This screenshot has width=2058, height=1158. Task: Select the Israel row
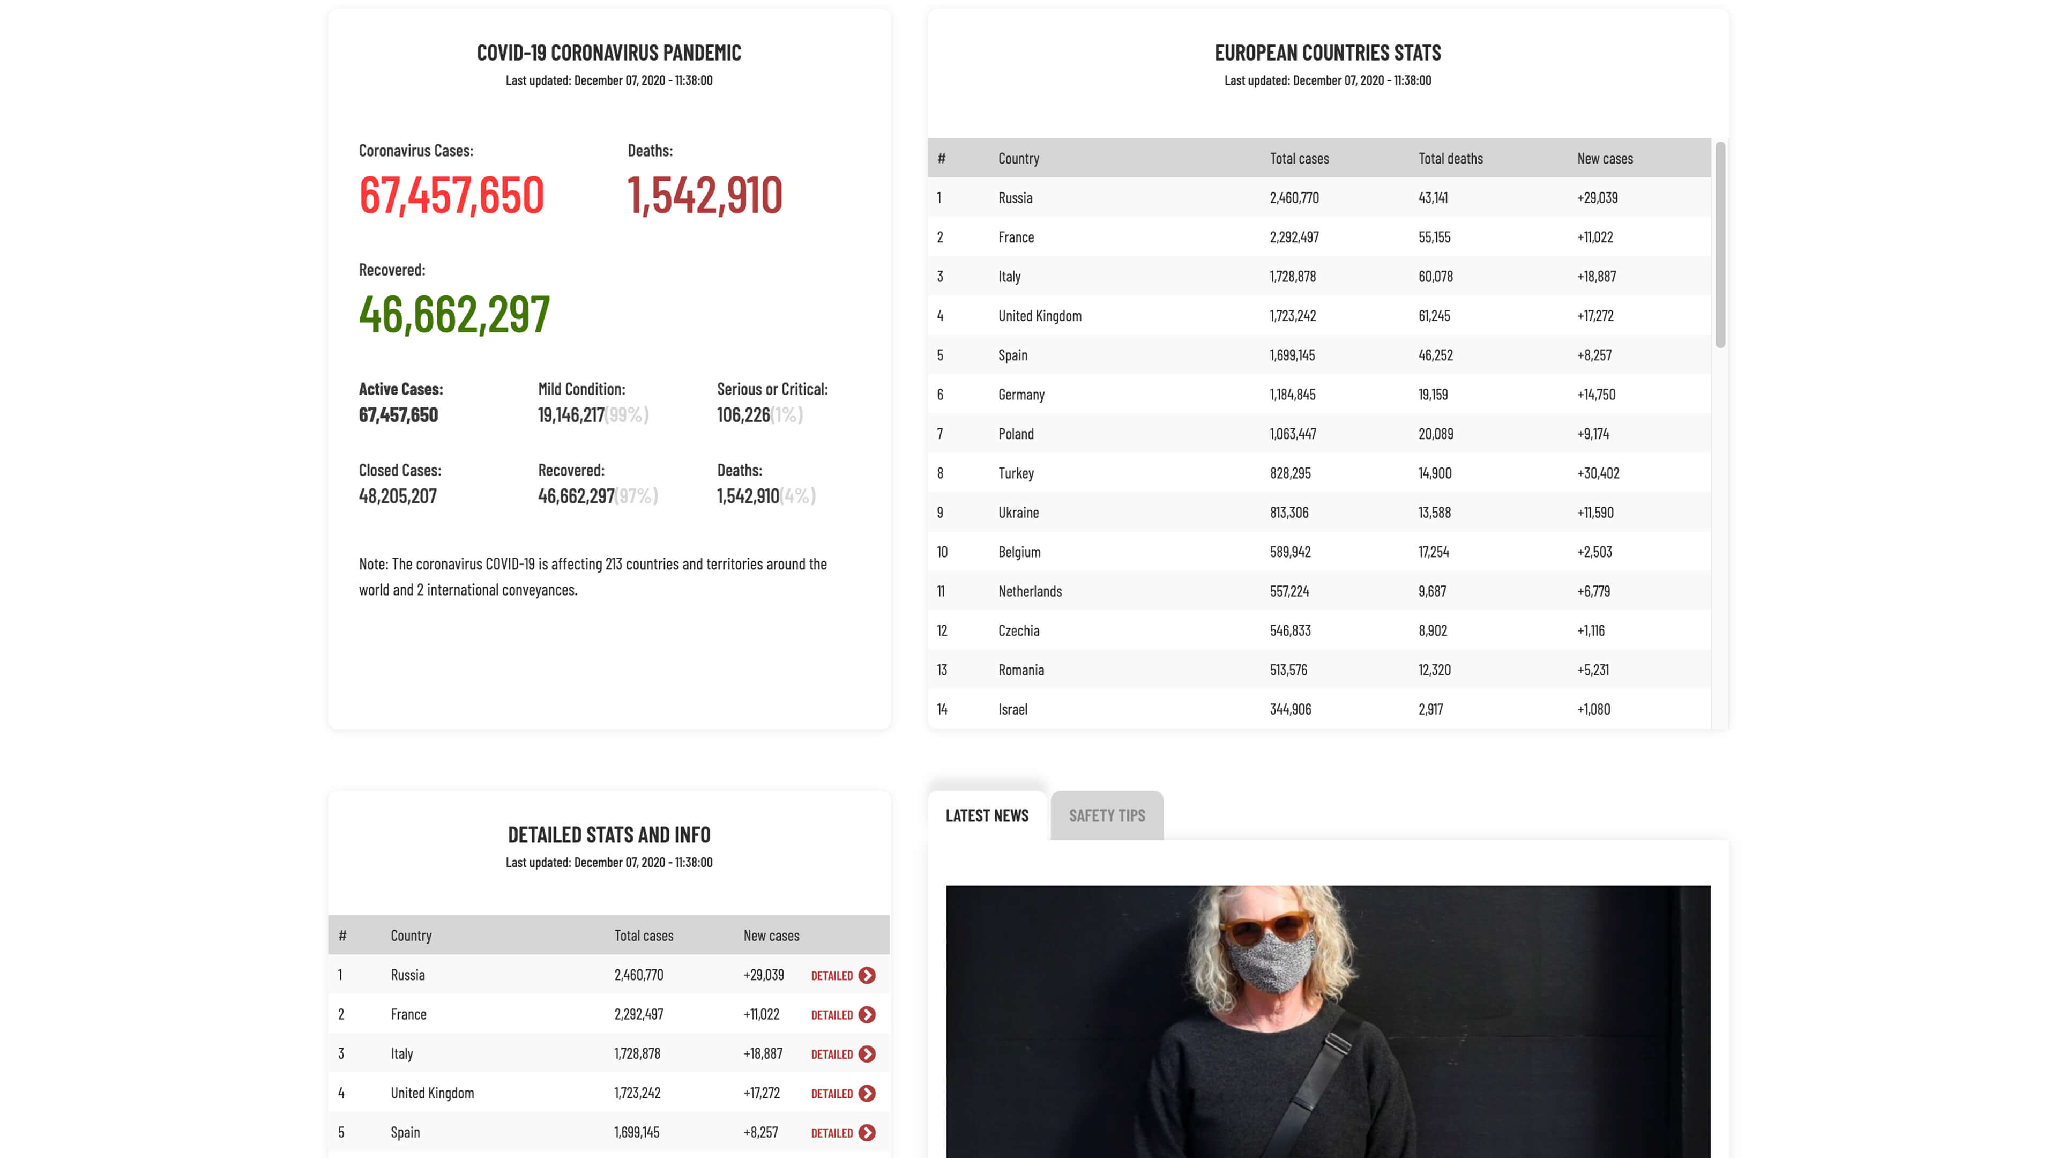click(1318, 709)
